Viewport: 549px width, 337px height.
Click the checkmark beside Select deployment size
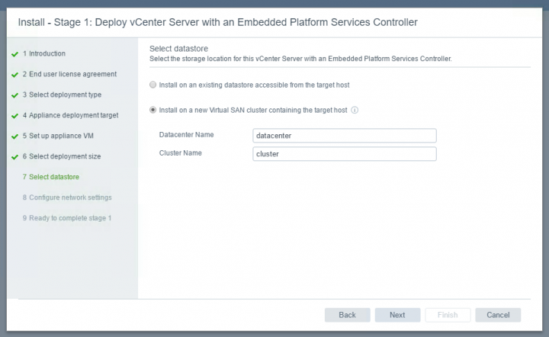(14, 157)
